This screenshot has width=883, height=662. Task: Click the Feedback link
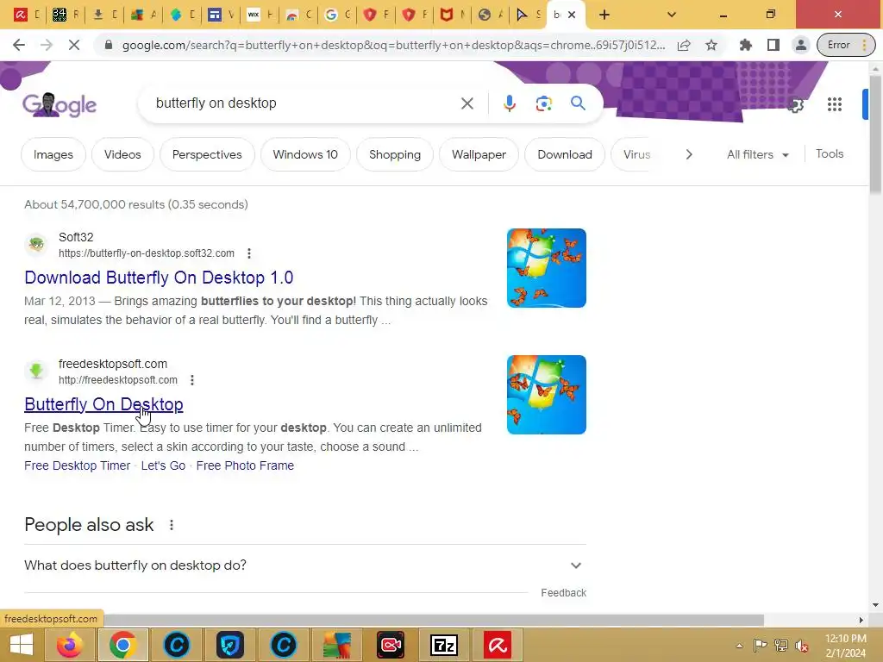(x=563, y=593)
